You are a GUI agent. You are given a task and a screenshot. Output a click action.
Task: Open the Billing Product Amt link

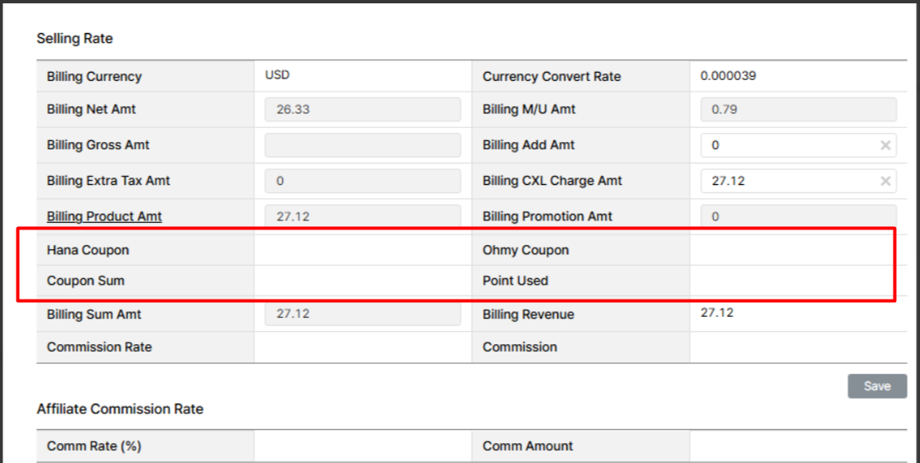coord(104,217)
